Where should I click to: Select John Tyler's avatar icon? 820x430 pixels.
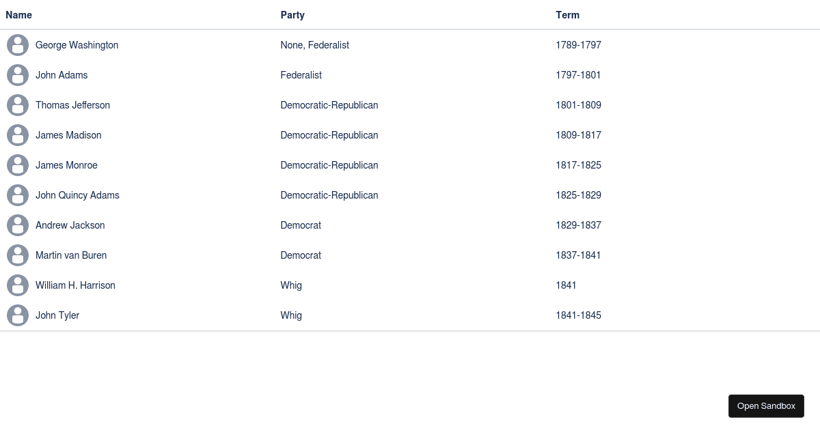[x=18, y=315]
